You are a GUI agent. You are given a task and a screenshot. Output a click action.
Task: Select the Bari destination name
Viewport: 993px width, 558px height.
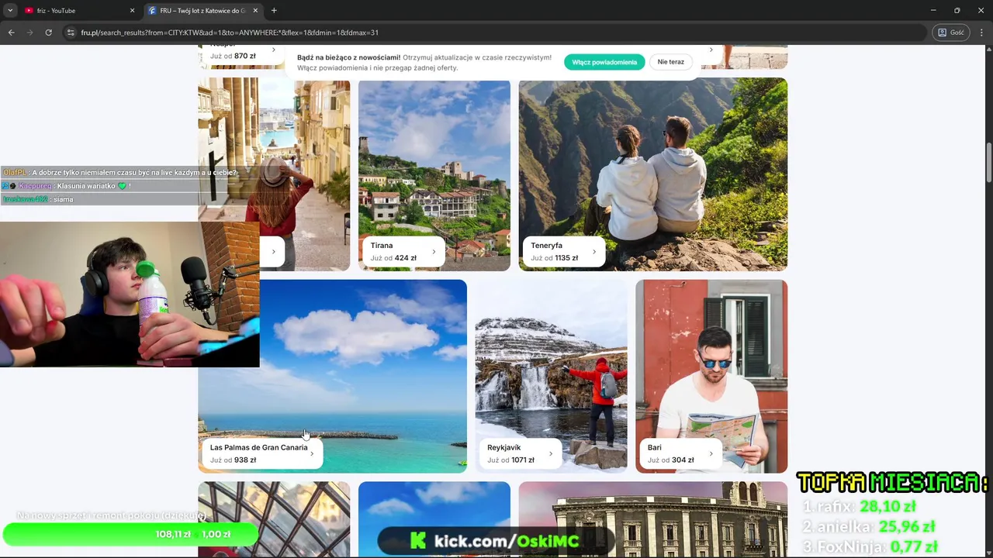[x=655, y=448]
